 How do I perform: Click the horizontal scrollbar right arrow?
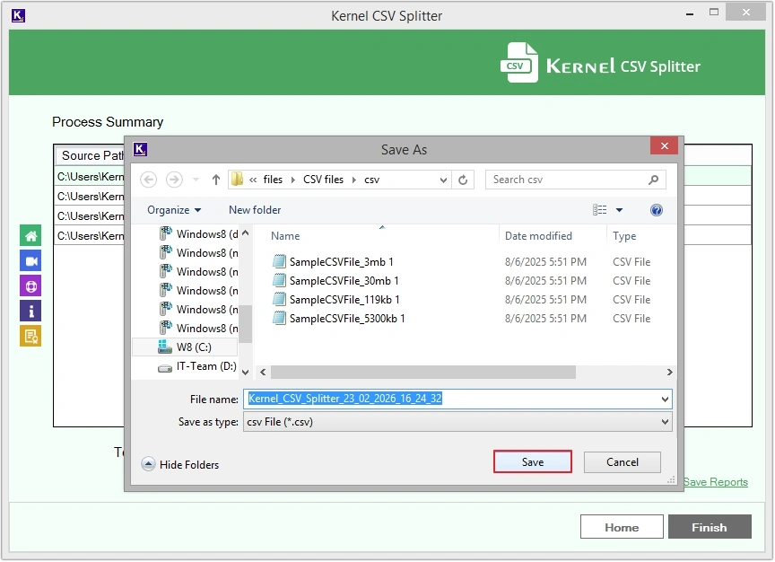pos(669,372)
